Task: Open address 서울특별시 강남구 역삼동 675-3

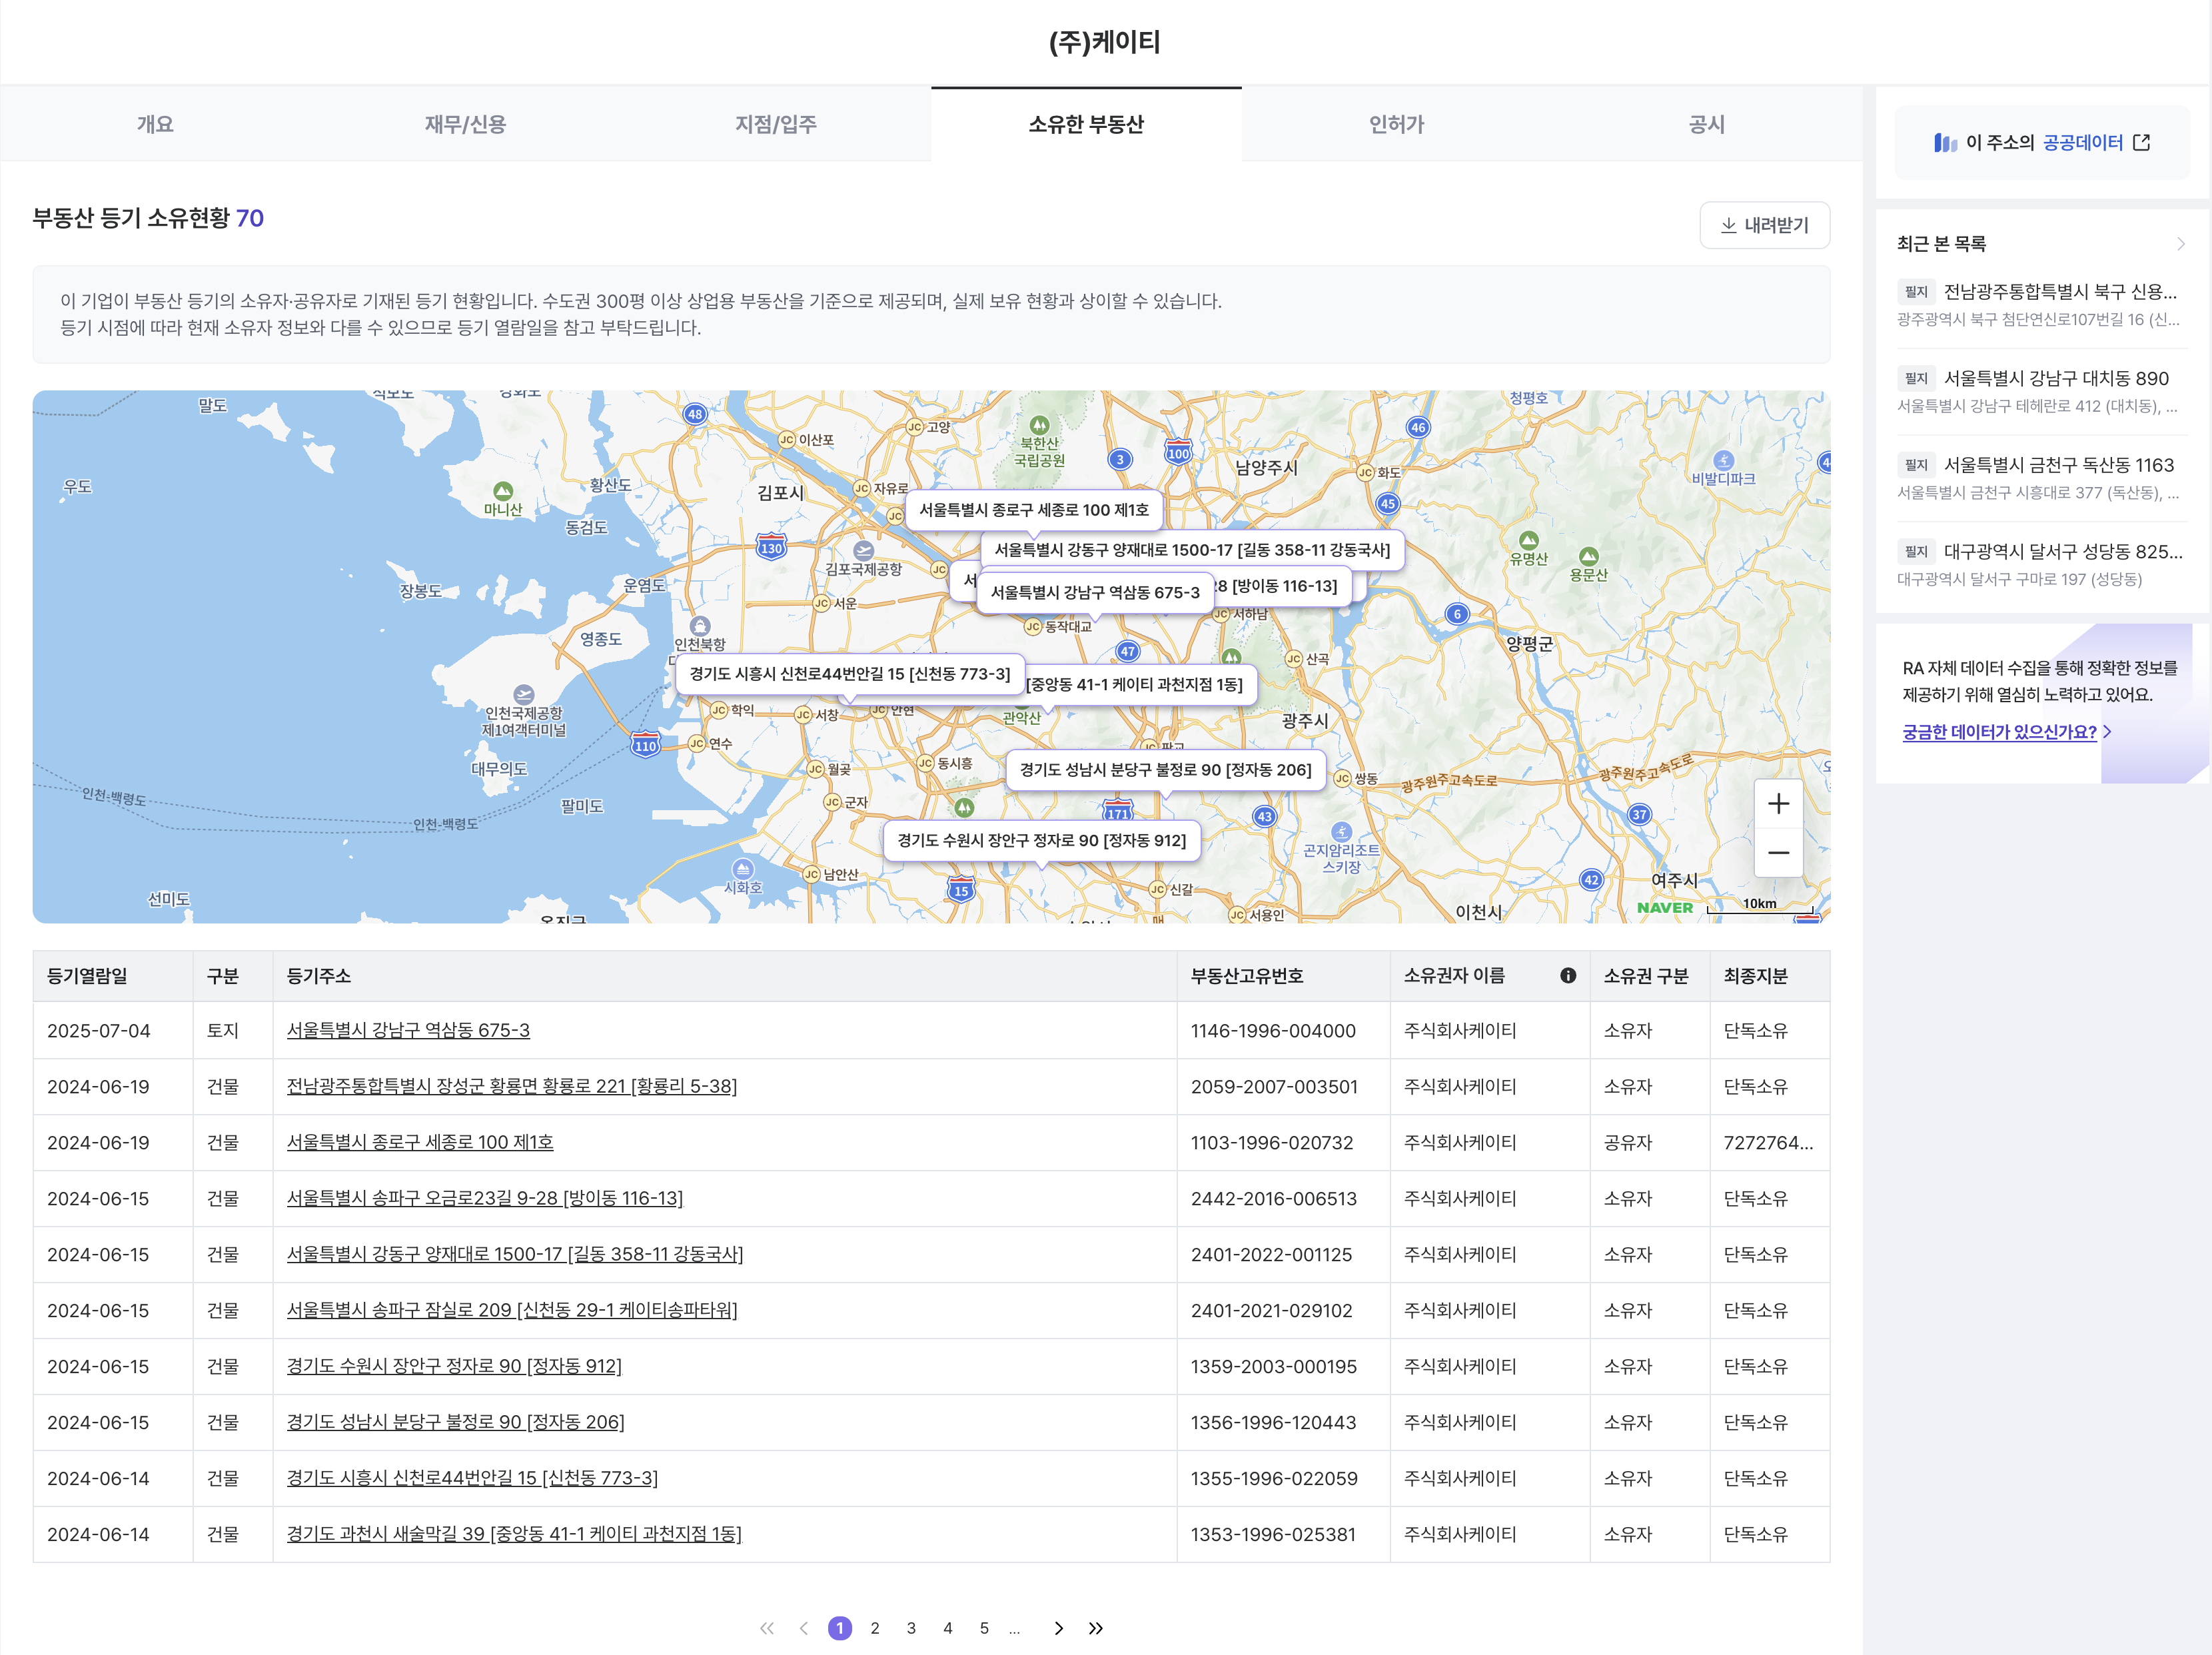Action: pyautogui.click(x=408, y=1030)
